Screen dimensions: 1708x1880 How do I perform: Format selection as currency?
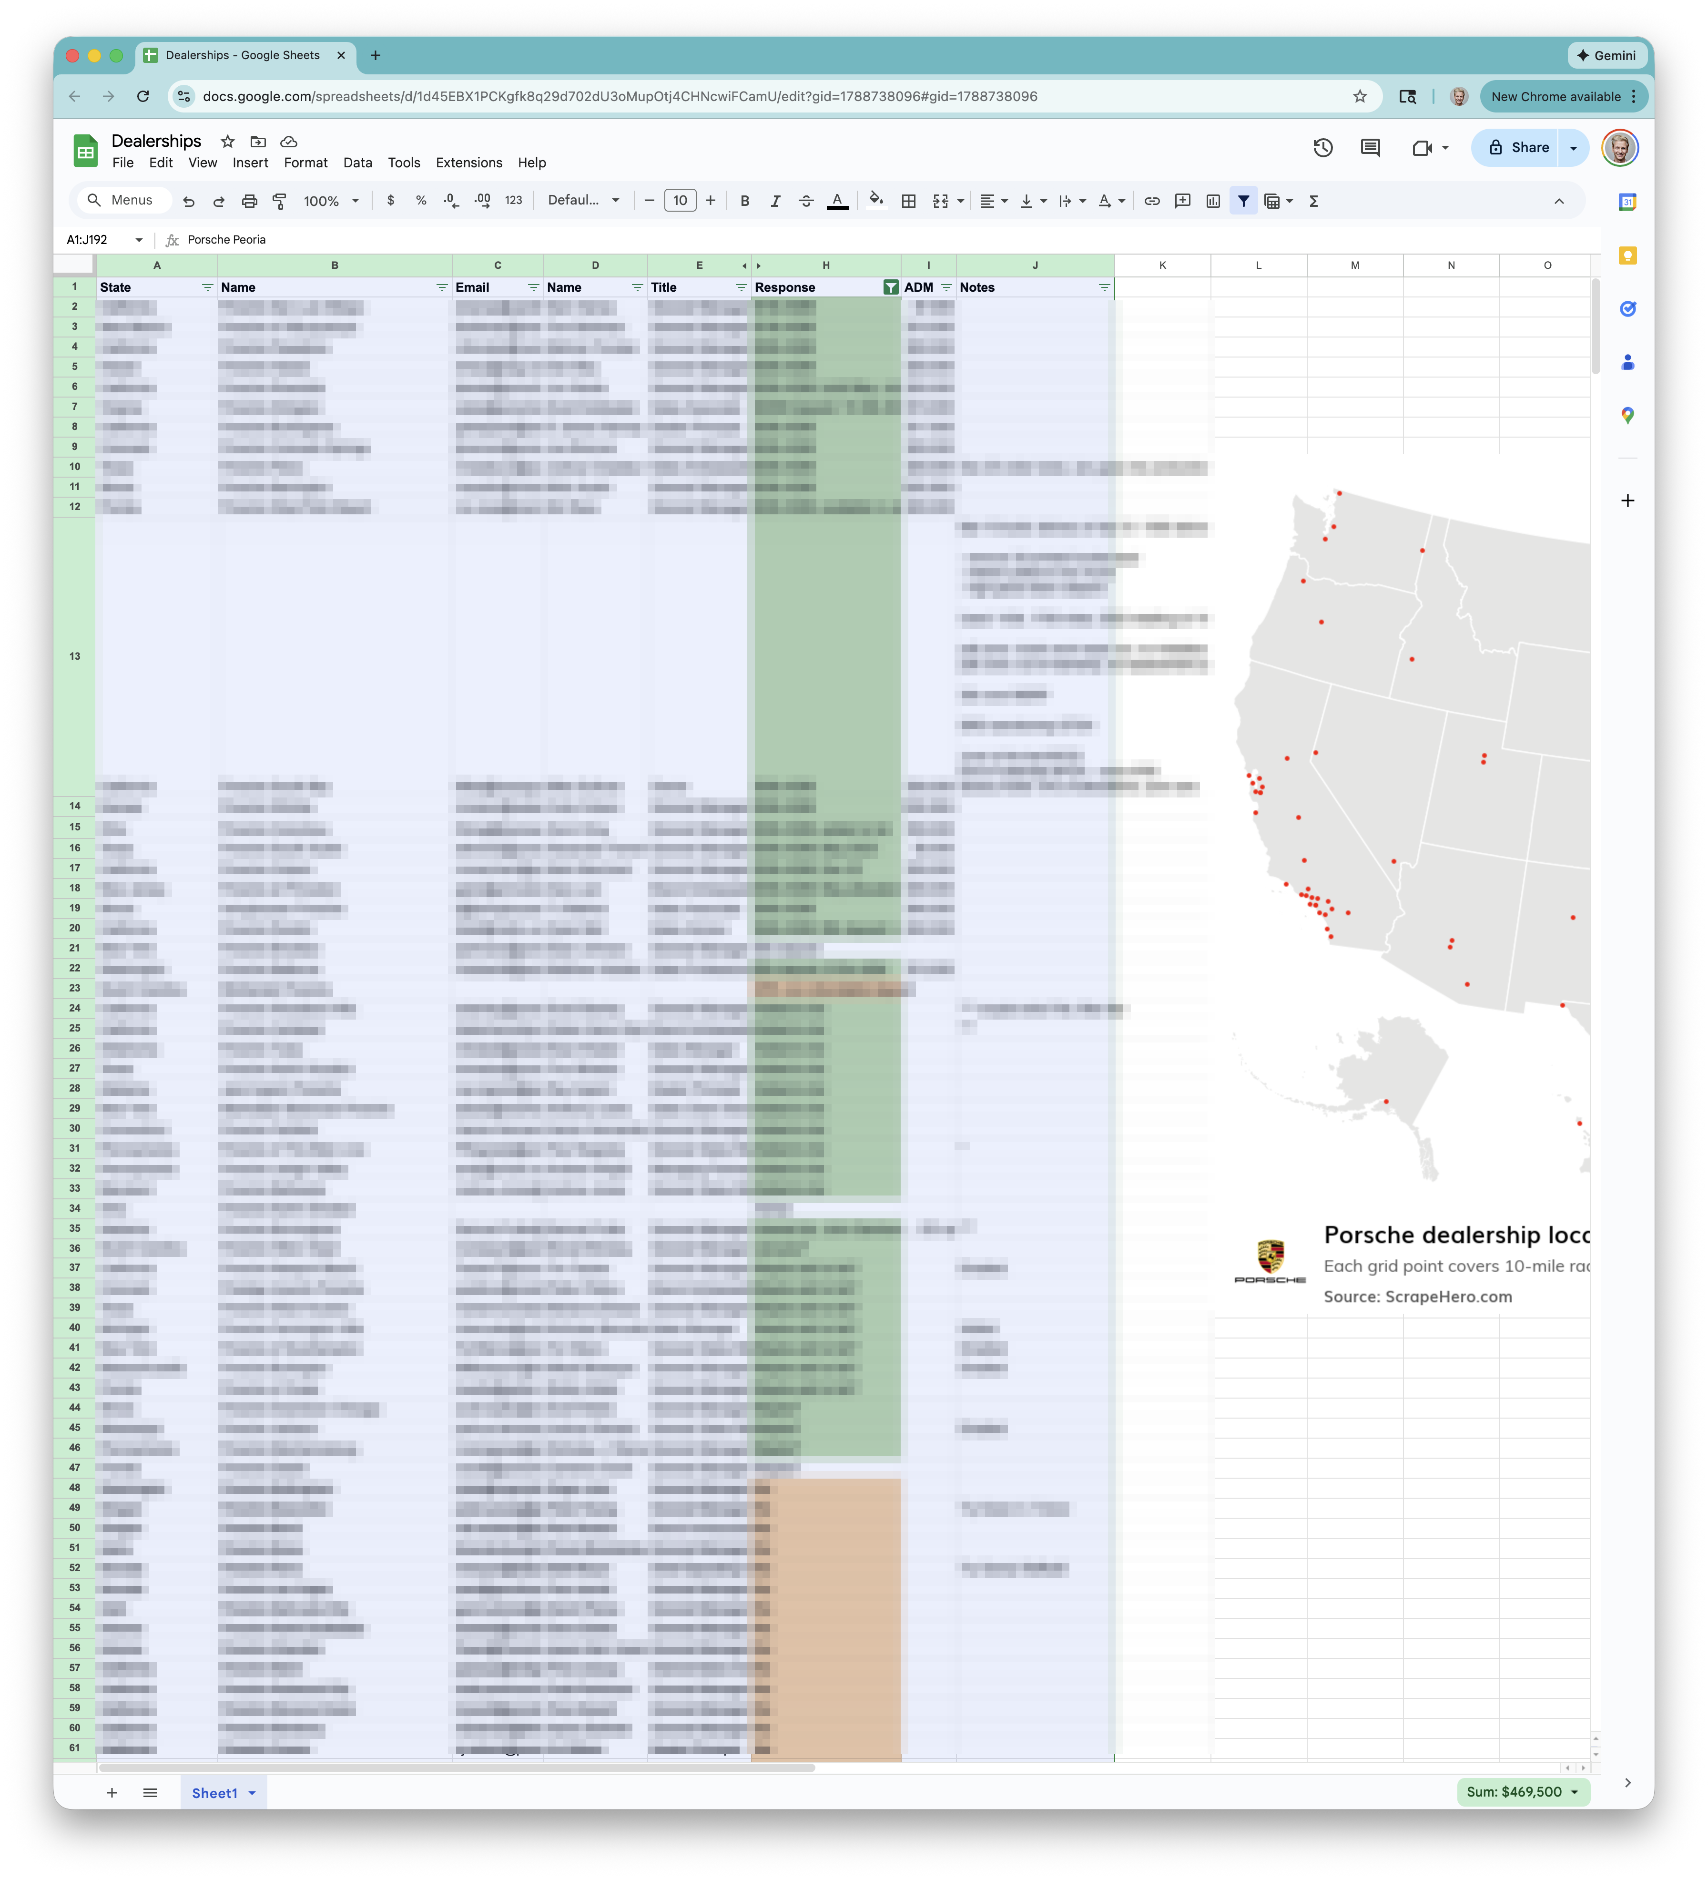(391, 201)
